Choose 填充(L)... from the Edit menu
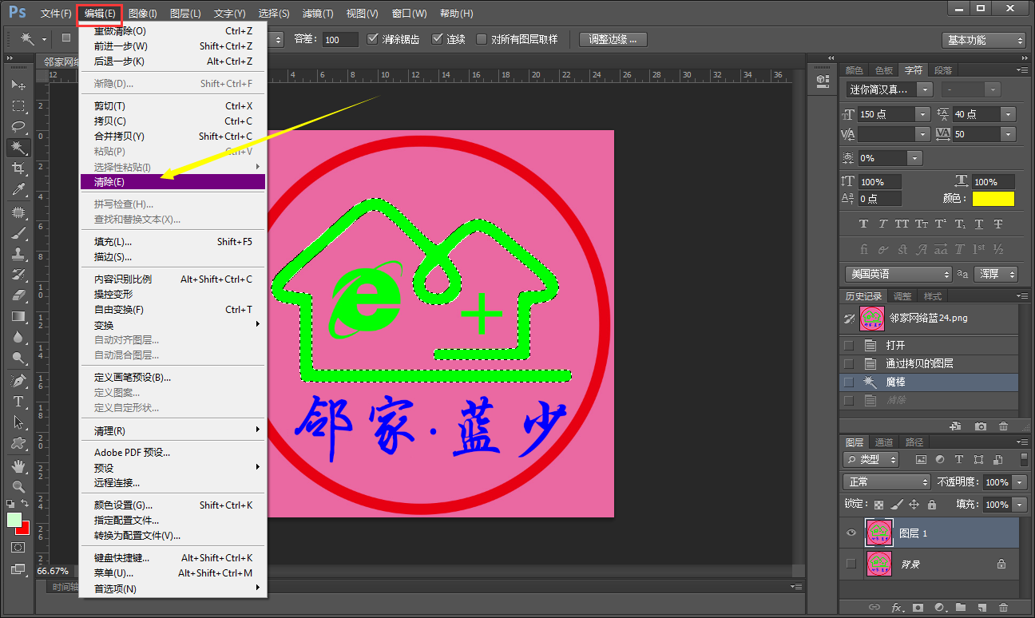This screenshot has height=618, width=1035. coord(172,241)
